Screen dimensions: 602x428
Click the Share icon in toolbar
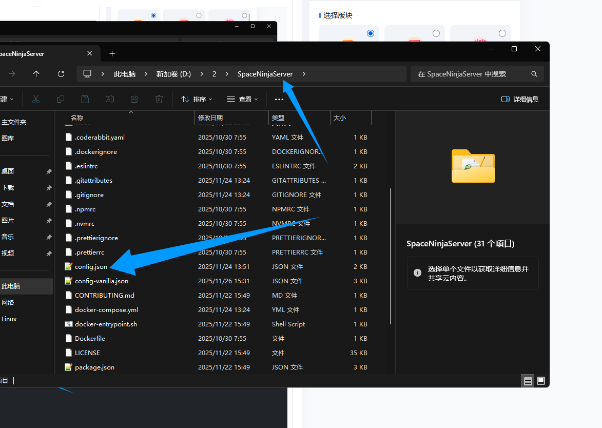click(x=134, y=99)
